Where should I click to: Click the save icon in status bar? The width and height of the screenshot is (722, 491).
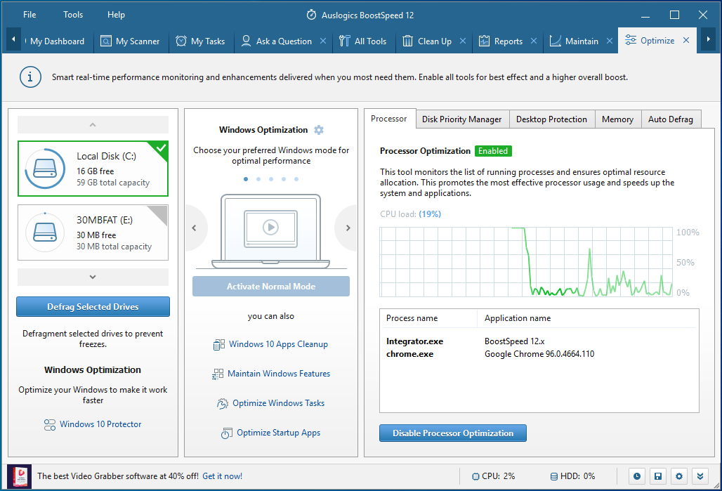(658, 476)
